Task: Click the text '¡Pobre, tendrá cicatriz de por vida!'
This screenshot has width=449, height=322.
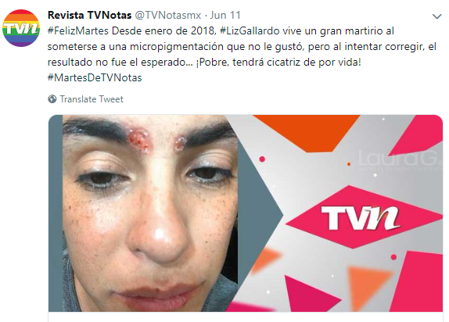Action: click(x=278, y=62)
